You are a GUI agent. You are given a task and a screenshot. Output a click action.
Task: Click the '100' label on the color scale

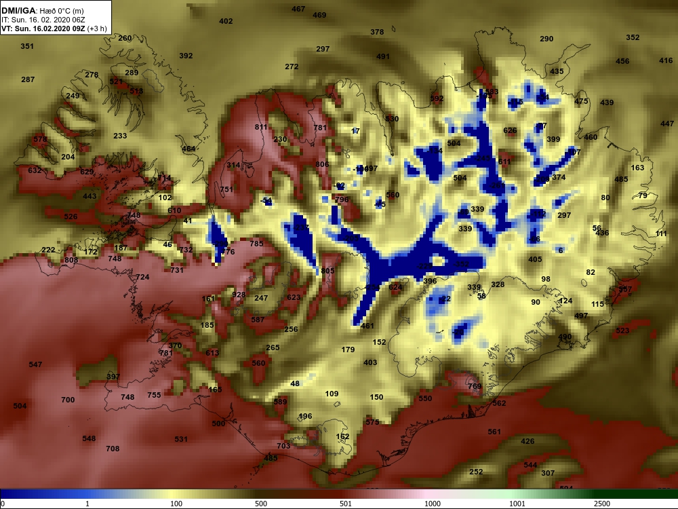(176, 504)
